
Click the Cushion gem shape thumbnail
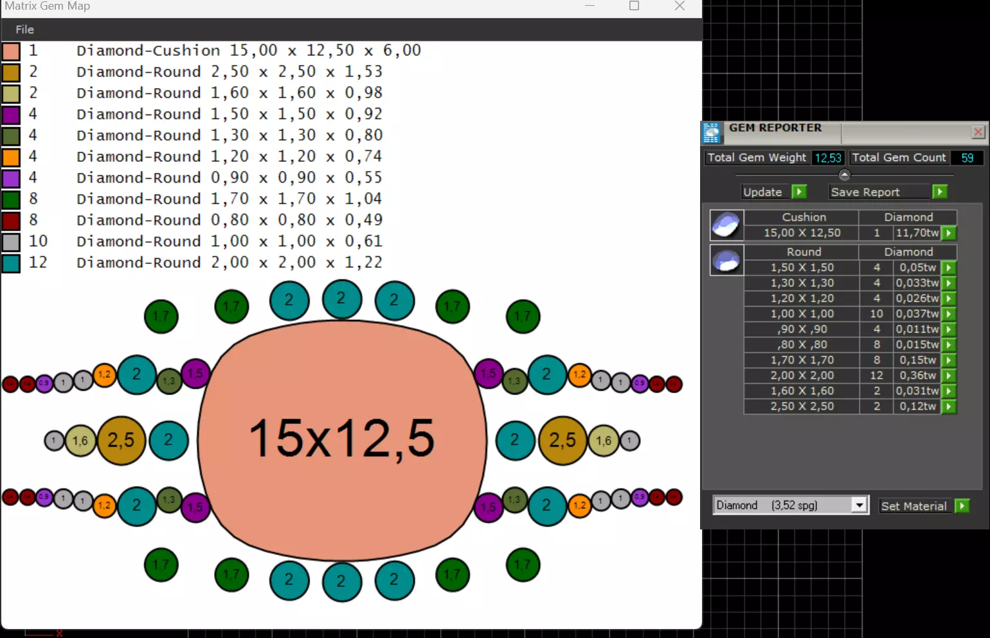coord(726,225)
